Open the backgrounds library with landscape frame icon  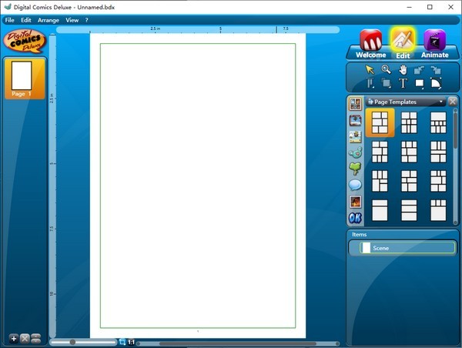355,121
